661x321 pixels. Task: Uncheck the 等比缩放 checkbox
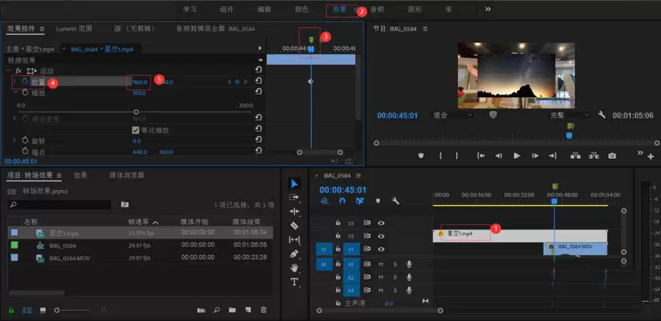[136, 130]
